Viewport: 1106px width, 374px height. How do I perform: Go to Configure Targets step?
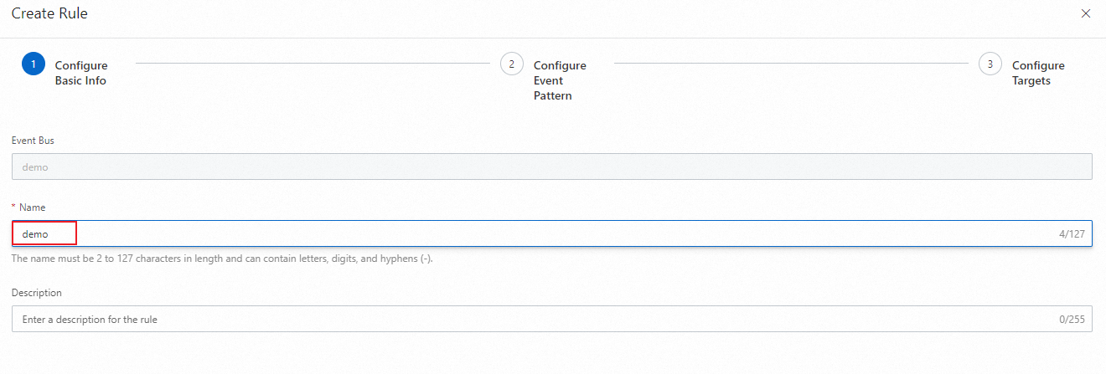1038,73
